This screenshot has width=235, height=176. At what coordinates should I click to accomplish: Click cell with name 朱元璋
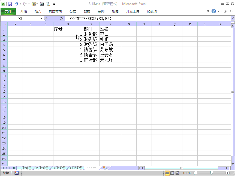(110, 60)
